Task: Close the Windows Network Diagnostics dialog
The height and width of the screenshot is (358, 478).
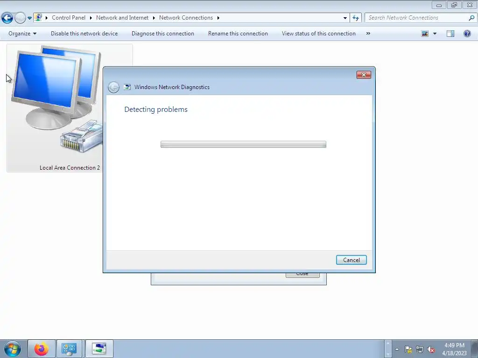Action: pos(364,75)
